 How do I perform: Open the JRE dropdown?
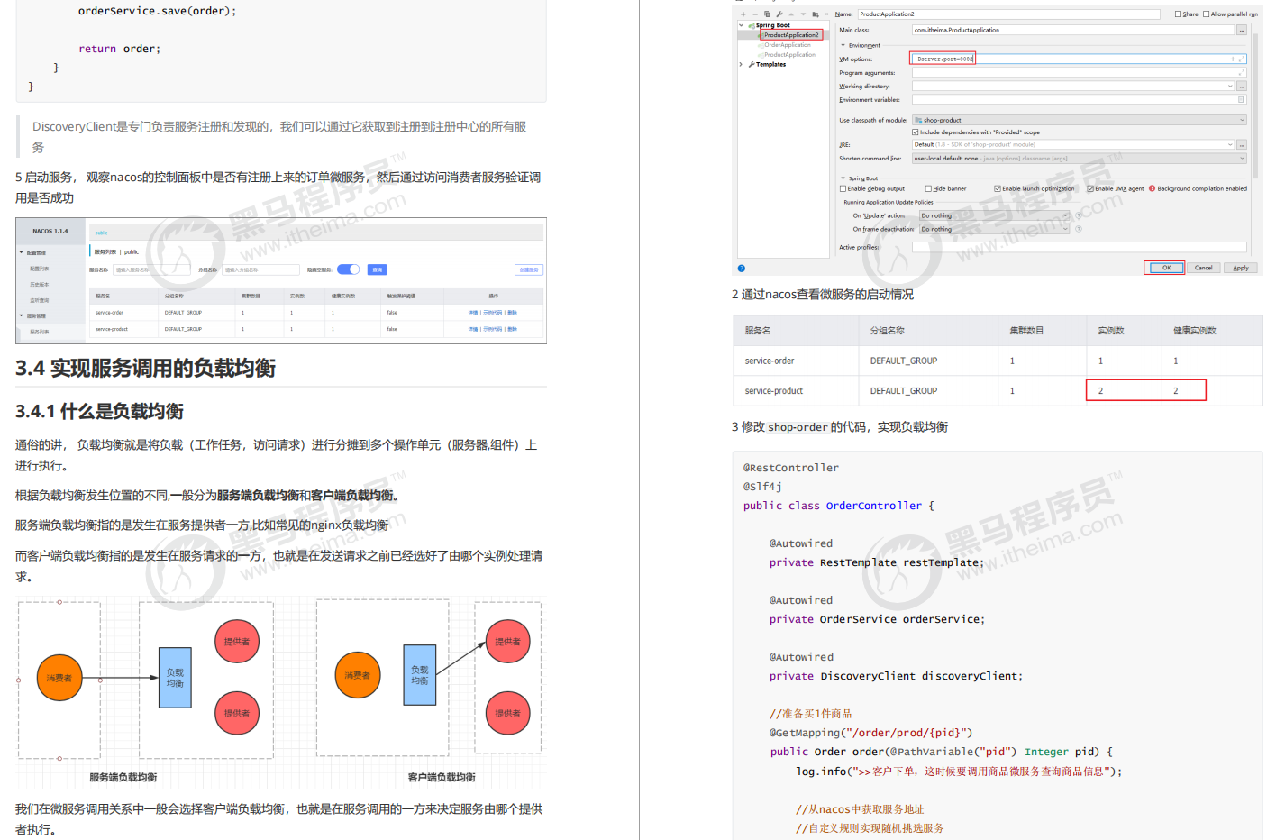(x=1074, y=144)
